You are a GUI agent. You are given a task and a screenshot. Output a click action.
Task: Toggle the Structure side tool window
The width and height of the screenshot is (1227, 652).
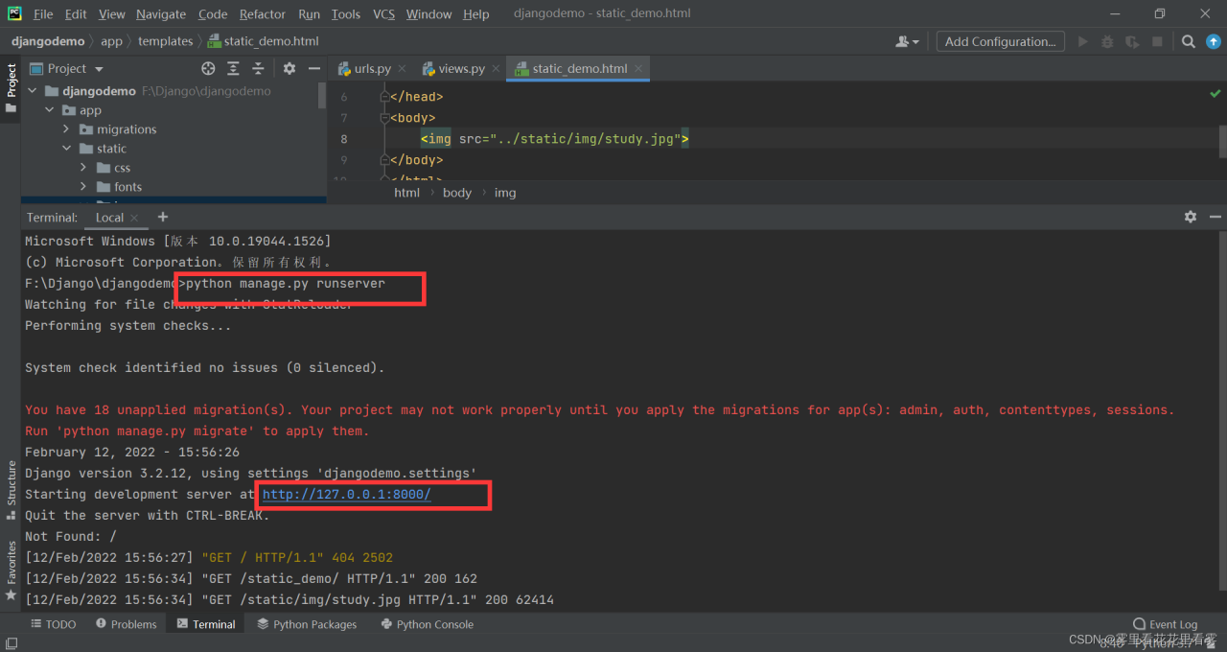click(x=12, y=489)
